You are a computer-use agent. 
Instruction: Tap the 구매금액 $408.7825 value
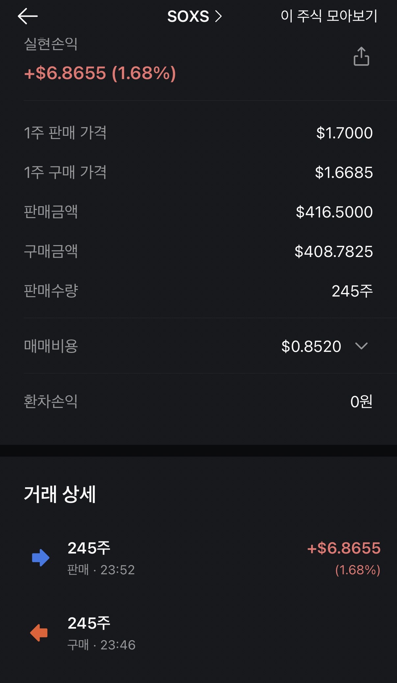point(333,251)
